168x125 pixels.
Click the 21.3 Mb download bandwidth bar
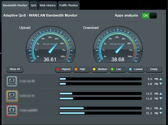[x=100, y=113]
